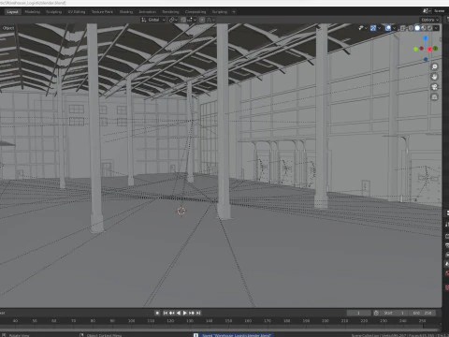Open the Compositing workspace tab

tap(196, 12)
